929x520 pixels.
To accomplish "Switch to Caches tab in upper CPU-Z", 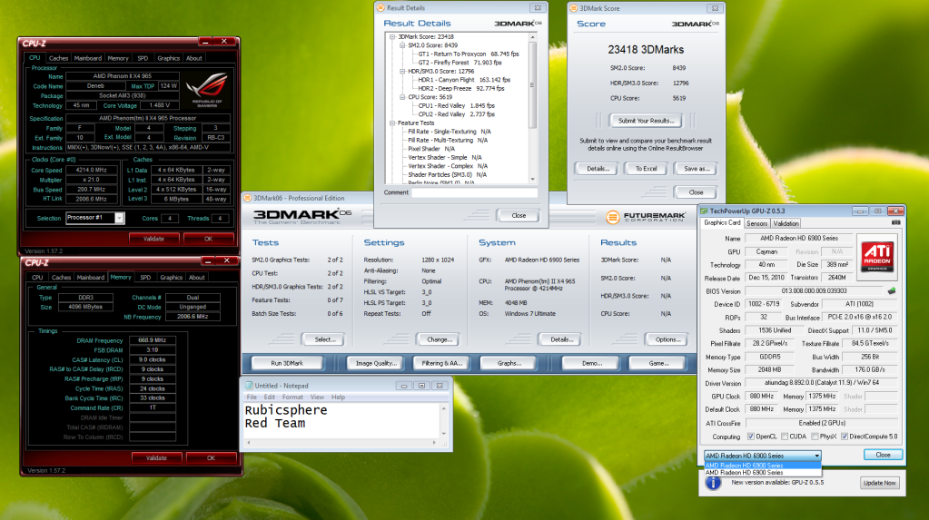I will click(x=58, y=58).
